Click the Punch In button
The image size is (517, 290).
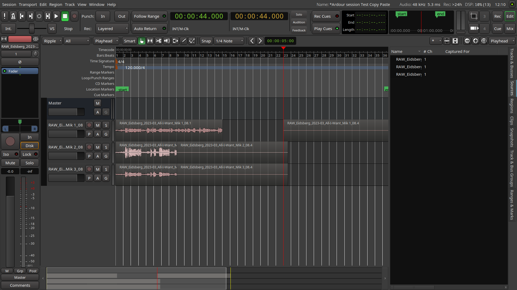[x=103, y=16]
